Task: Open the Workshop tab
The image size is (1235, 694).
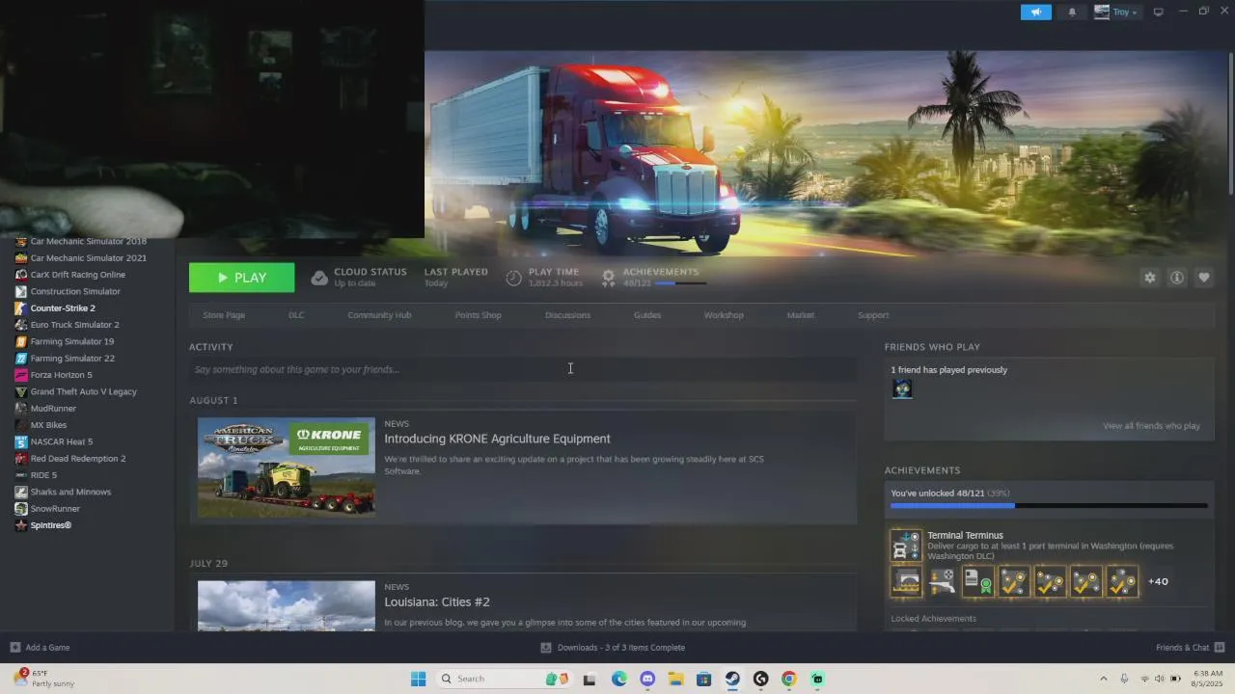Action: pyautogui.click(x=724, y=315)
